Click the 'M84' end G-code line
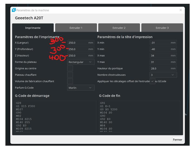Image resolution: width=191 pixels, height=147 pixels. (x=103, y=125)
